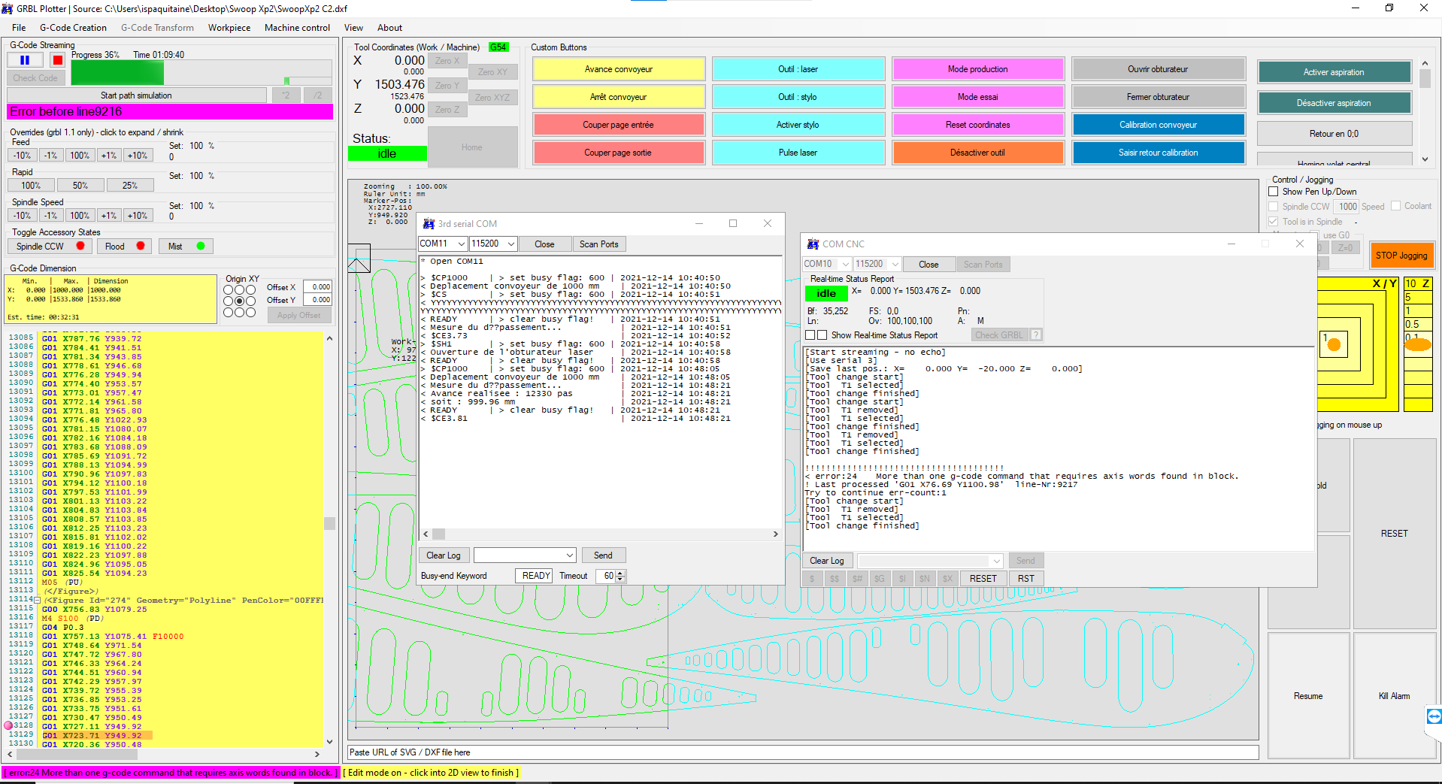1442x784 pixels.
Task: Toggle the Mist accessory with green indicator
Action: (186, 247)
